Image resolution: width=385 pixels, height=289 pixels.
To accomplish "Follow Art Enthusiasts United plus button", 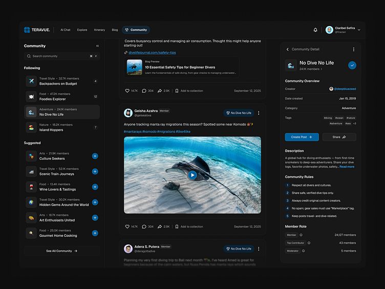I will [95, 218].
